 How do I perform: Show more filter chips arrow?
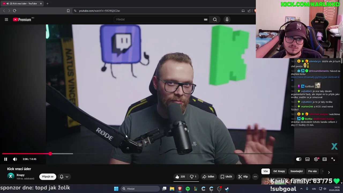click(329, 172)
